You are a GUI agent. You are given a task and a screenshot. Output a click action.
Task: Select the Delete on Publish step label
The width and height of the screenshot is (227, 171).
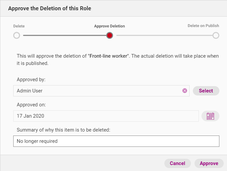click(x=203, y=26)
